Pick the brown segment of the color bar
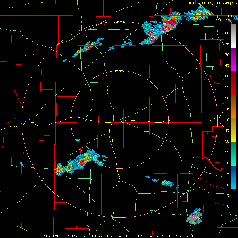The height and width of the screenshot is (238, 238). (x=234, y=101)
